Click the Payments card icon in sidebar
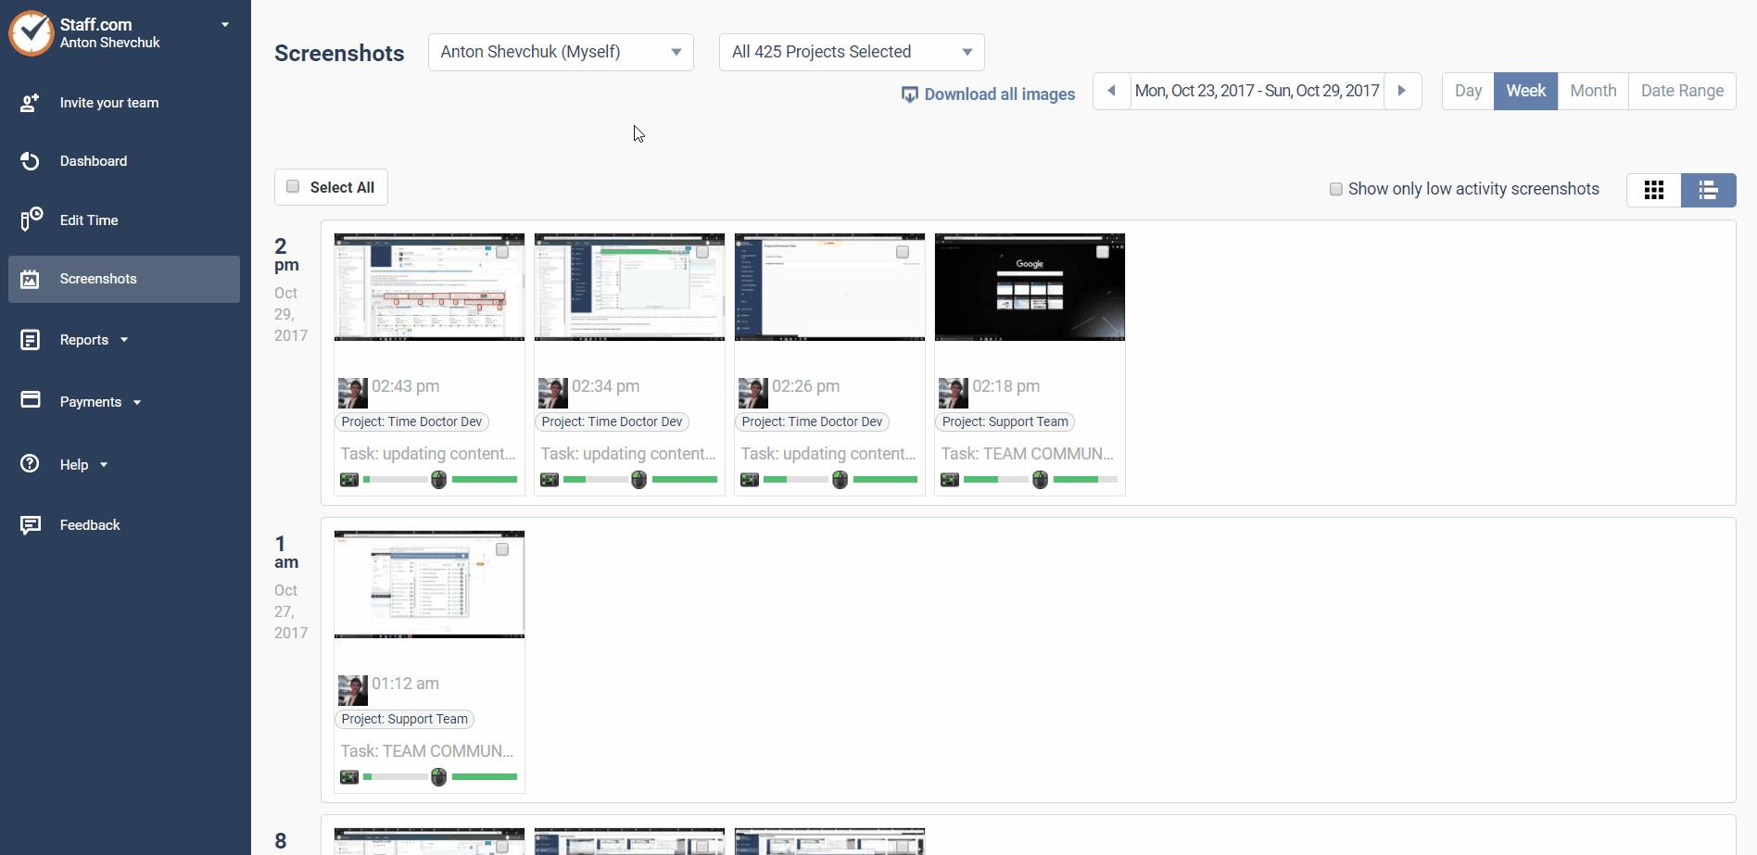This screenshot has height=855, width=1757. 31,400
